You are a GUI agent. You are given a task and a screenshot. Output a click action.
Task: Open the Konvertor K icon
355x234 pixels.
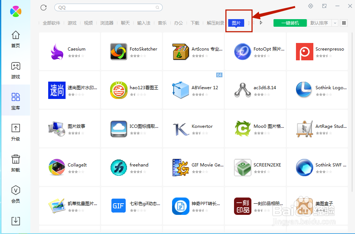[180, 129]
